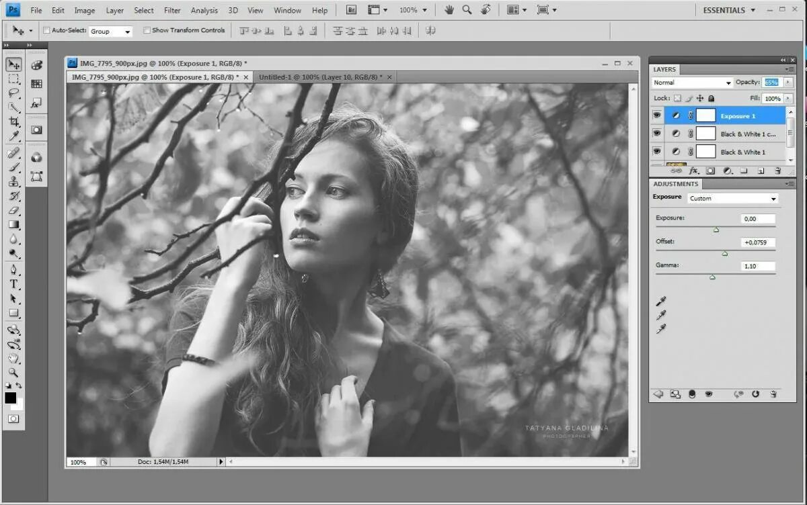Toggle lock all icon
Viewport: 807px width, 505px height.
tap(711, 98)
